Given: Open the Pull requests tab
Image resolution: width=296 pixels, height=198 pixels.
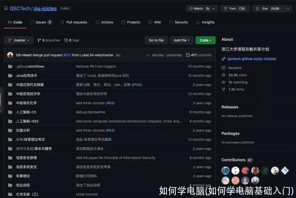Looking at the screenshot, I should (73, 22).
